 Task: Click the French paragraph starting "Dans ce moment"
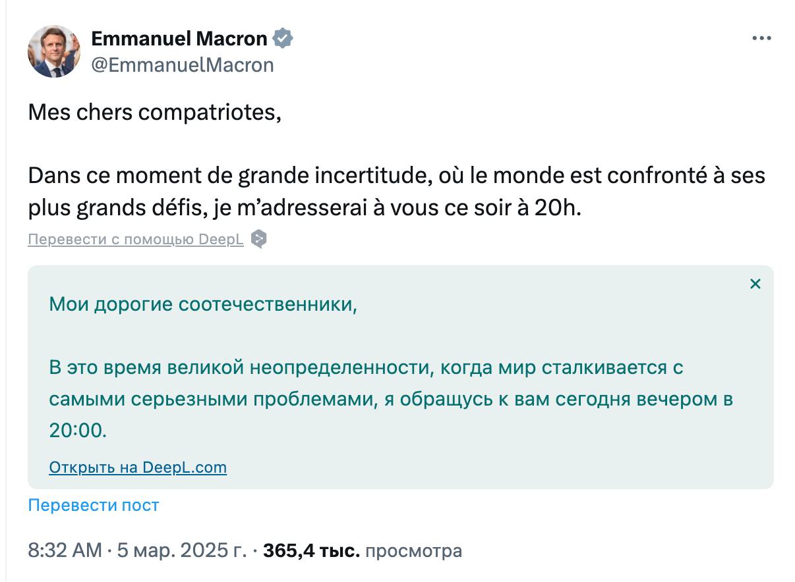[x=396, y=192]
